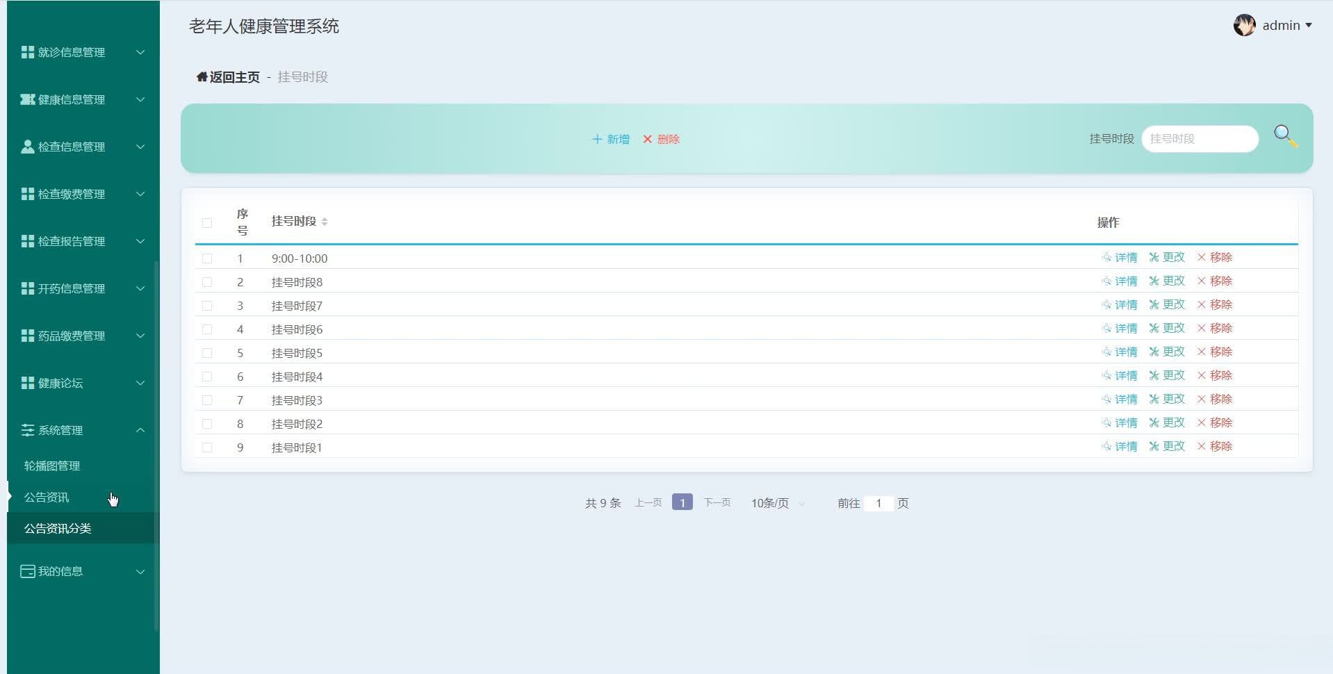Image resolution: width=1333 pixels, height=674 pixels.
Task: Click the home icon beside 返回主页
Action: 202,76
